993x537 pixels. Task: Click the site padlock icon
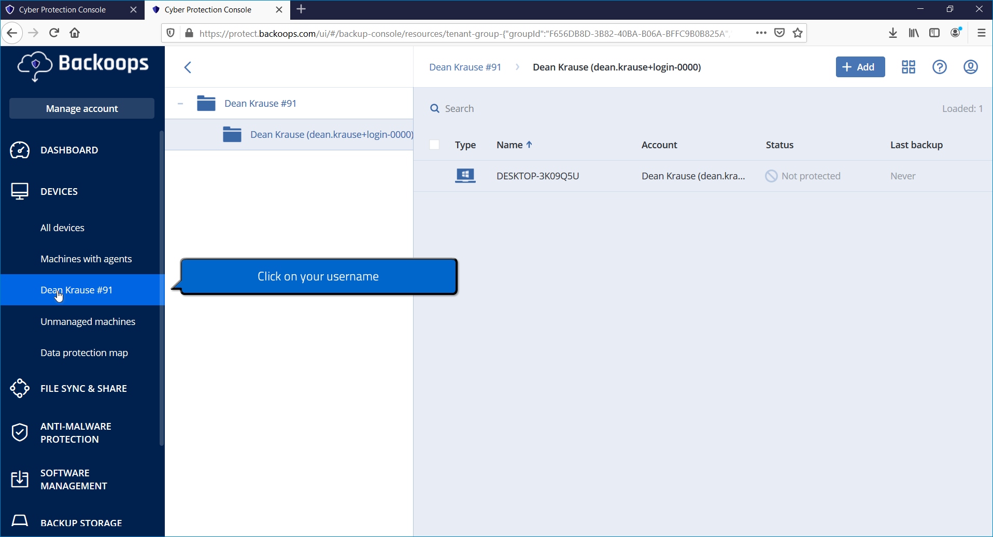coord(189,33)
